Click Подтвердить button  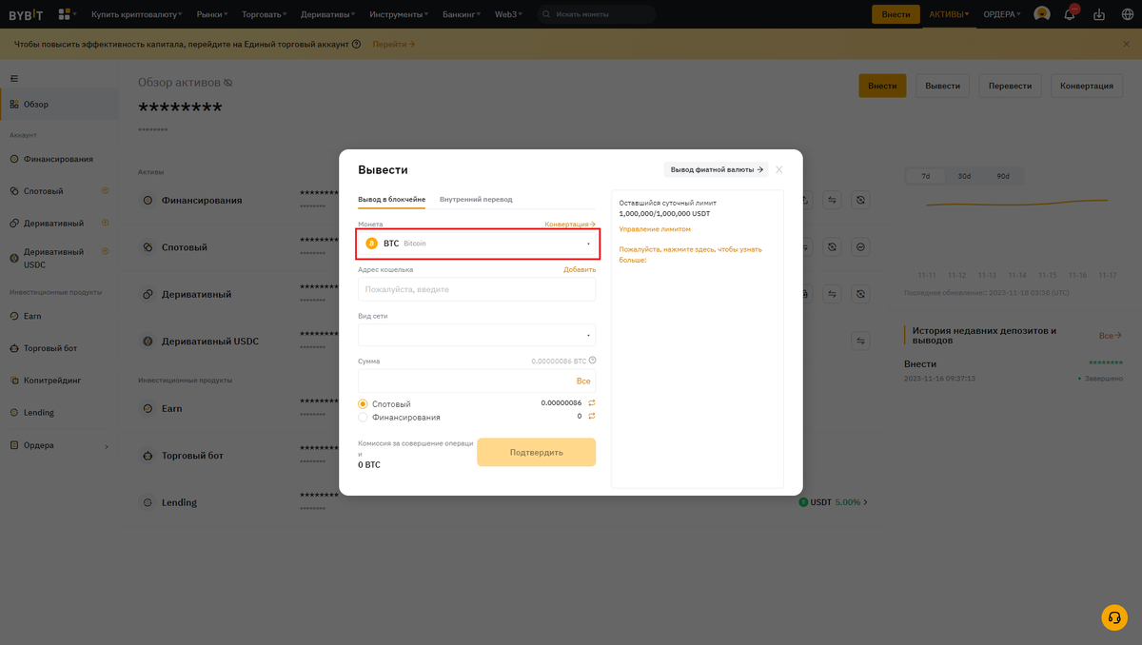[537, 453]
